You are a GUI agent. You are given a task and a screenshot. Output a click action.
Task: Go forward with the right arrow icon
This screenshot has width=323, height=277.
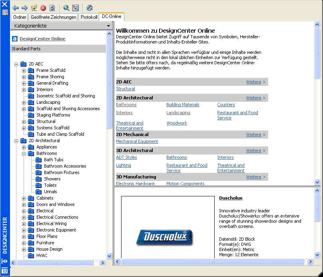pos(24,8)
